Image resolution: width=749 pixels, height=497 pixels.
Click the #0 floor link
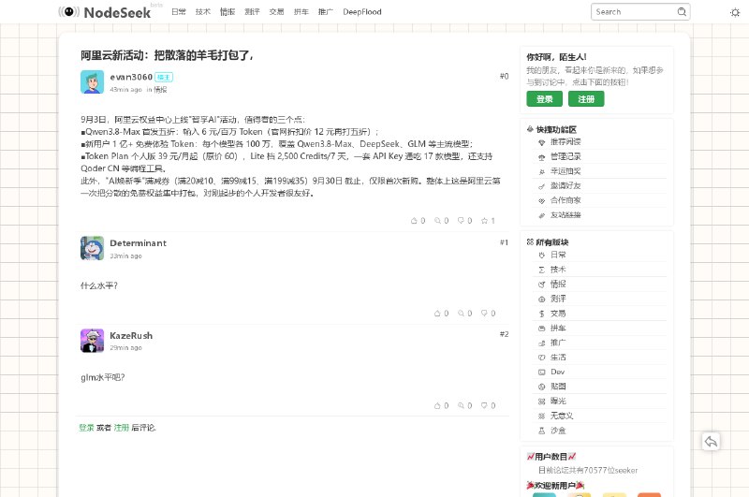coord(504,77)
